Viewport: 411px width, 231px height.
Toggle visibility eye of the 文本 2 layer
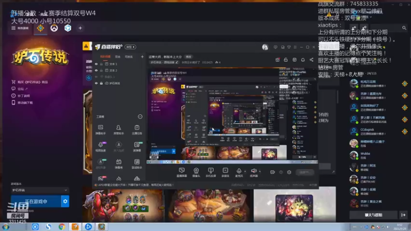tap(96, 70)
